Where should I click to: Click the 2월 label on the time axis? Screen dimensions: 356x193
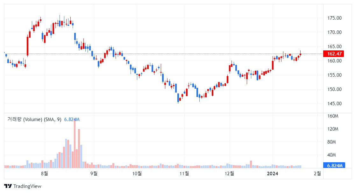point(317,173)
